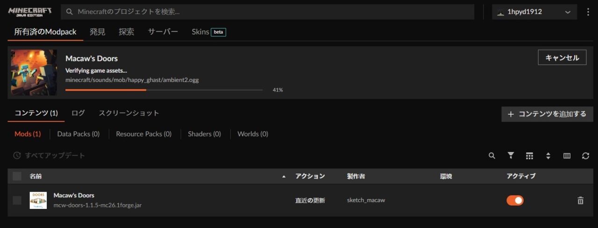Open the スクリーンショット tab
Screen dimensions: 598x228
click(x=129, y=113)
